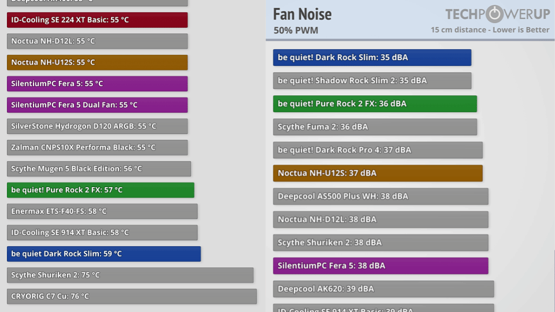The height and width of the screenshot is (312, 555).
Task: Select the Deepcool AK620 39 dBA bar
Action: [x=383, y=289]
